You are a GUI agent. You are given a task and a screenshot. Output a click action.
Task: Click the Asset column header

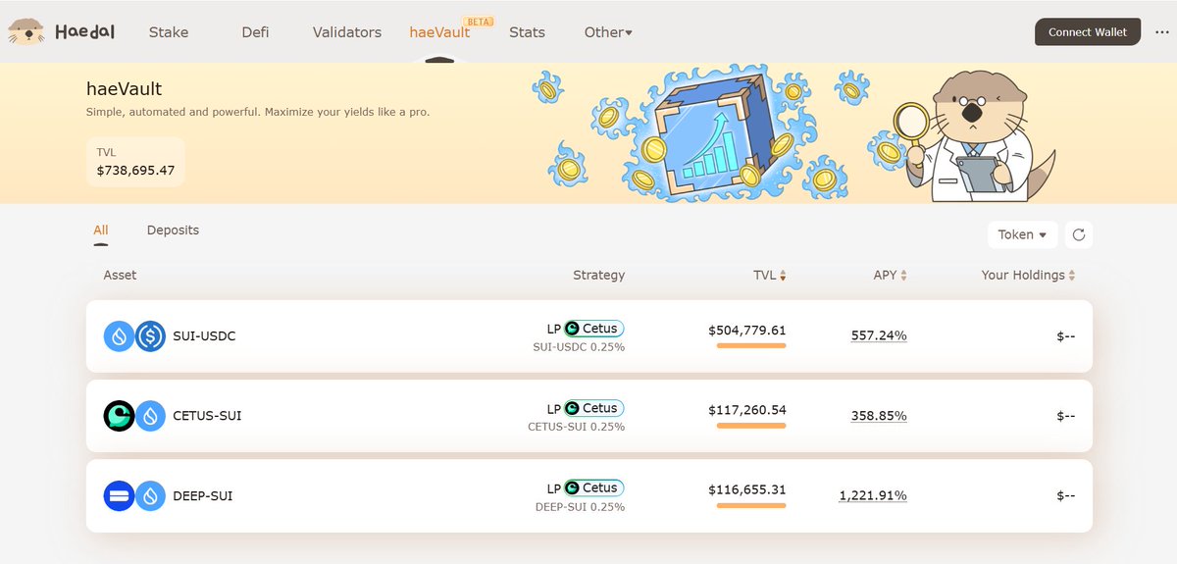pyautogui.click(x=121, y=275)
